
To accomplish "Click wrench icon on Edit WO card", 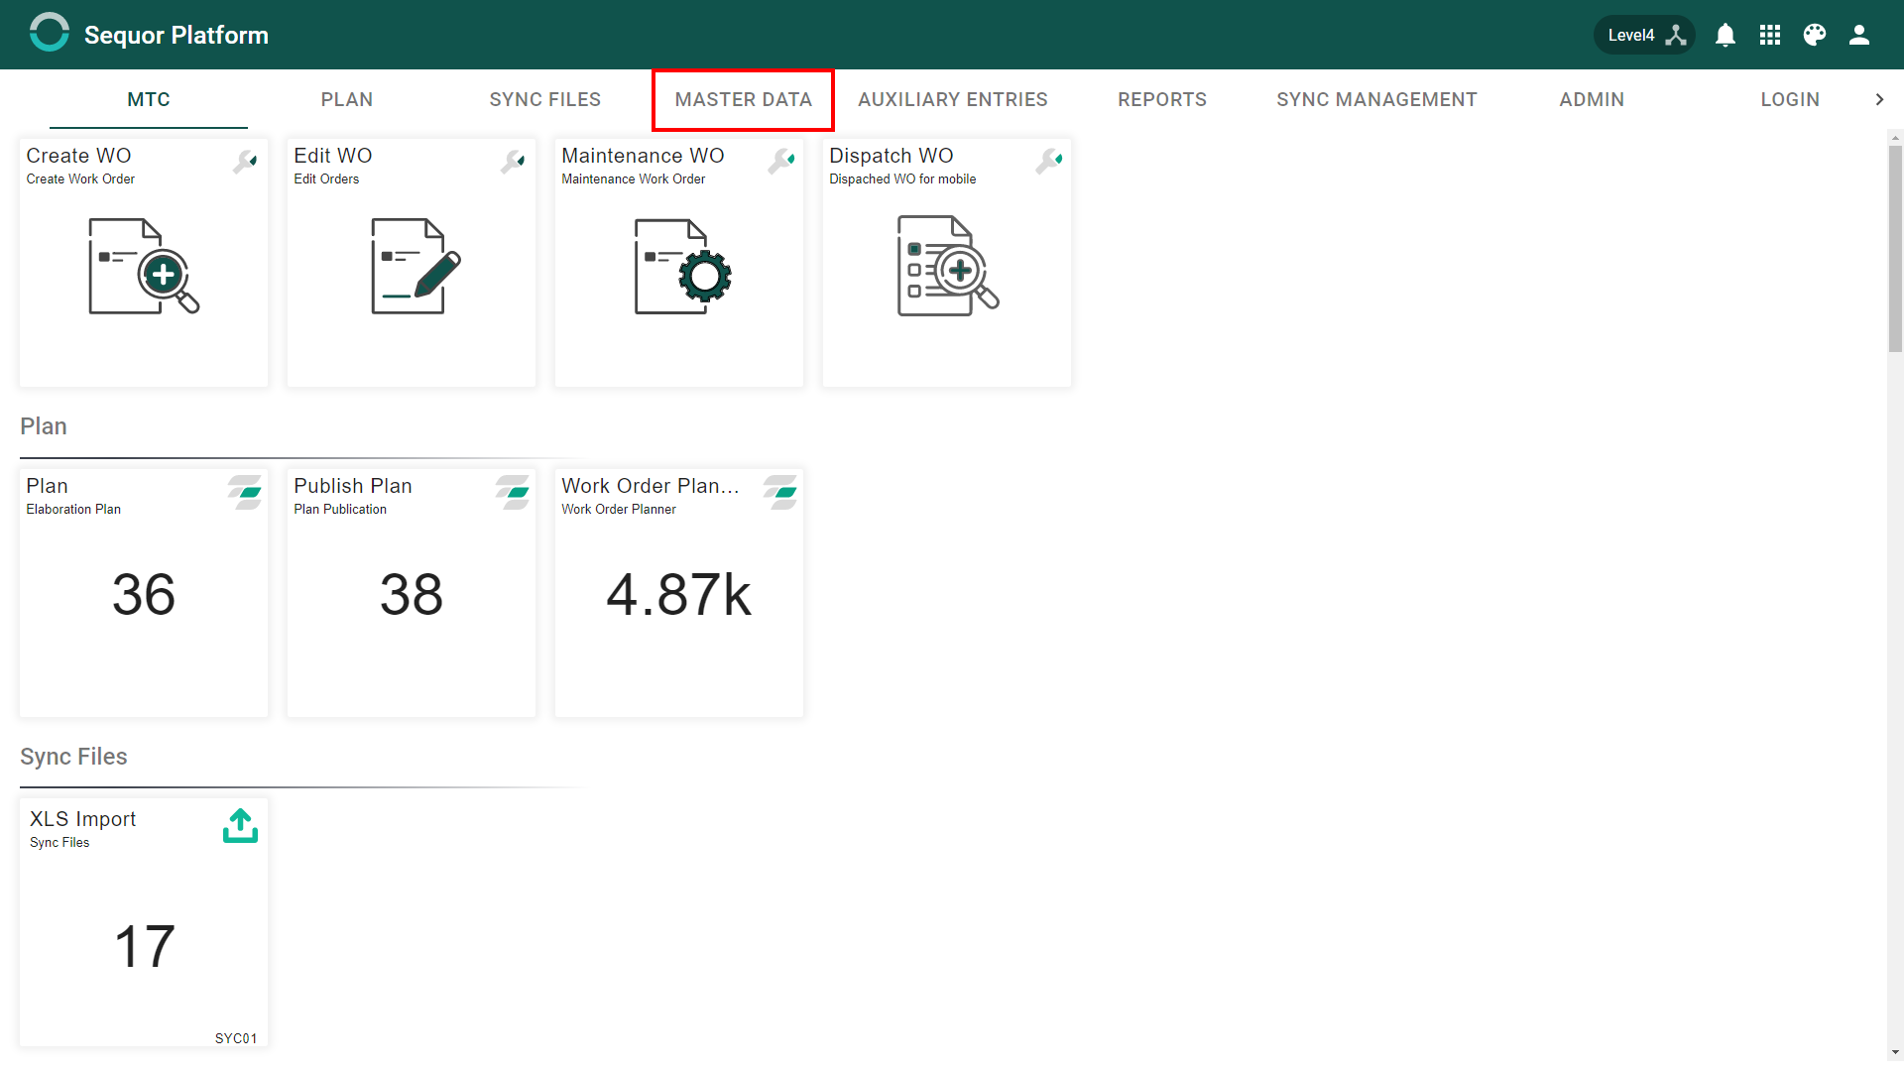I will (x=513, y=162).
